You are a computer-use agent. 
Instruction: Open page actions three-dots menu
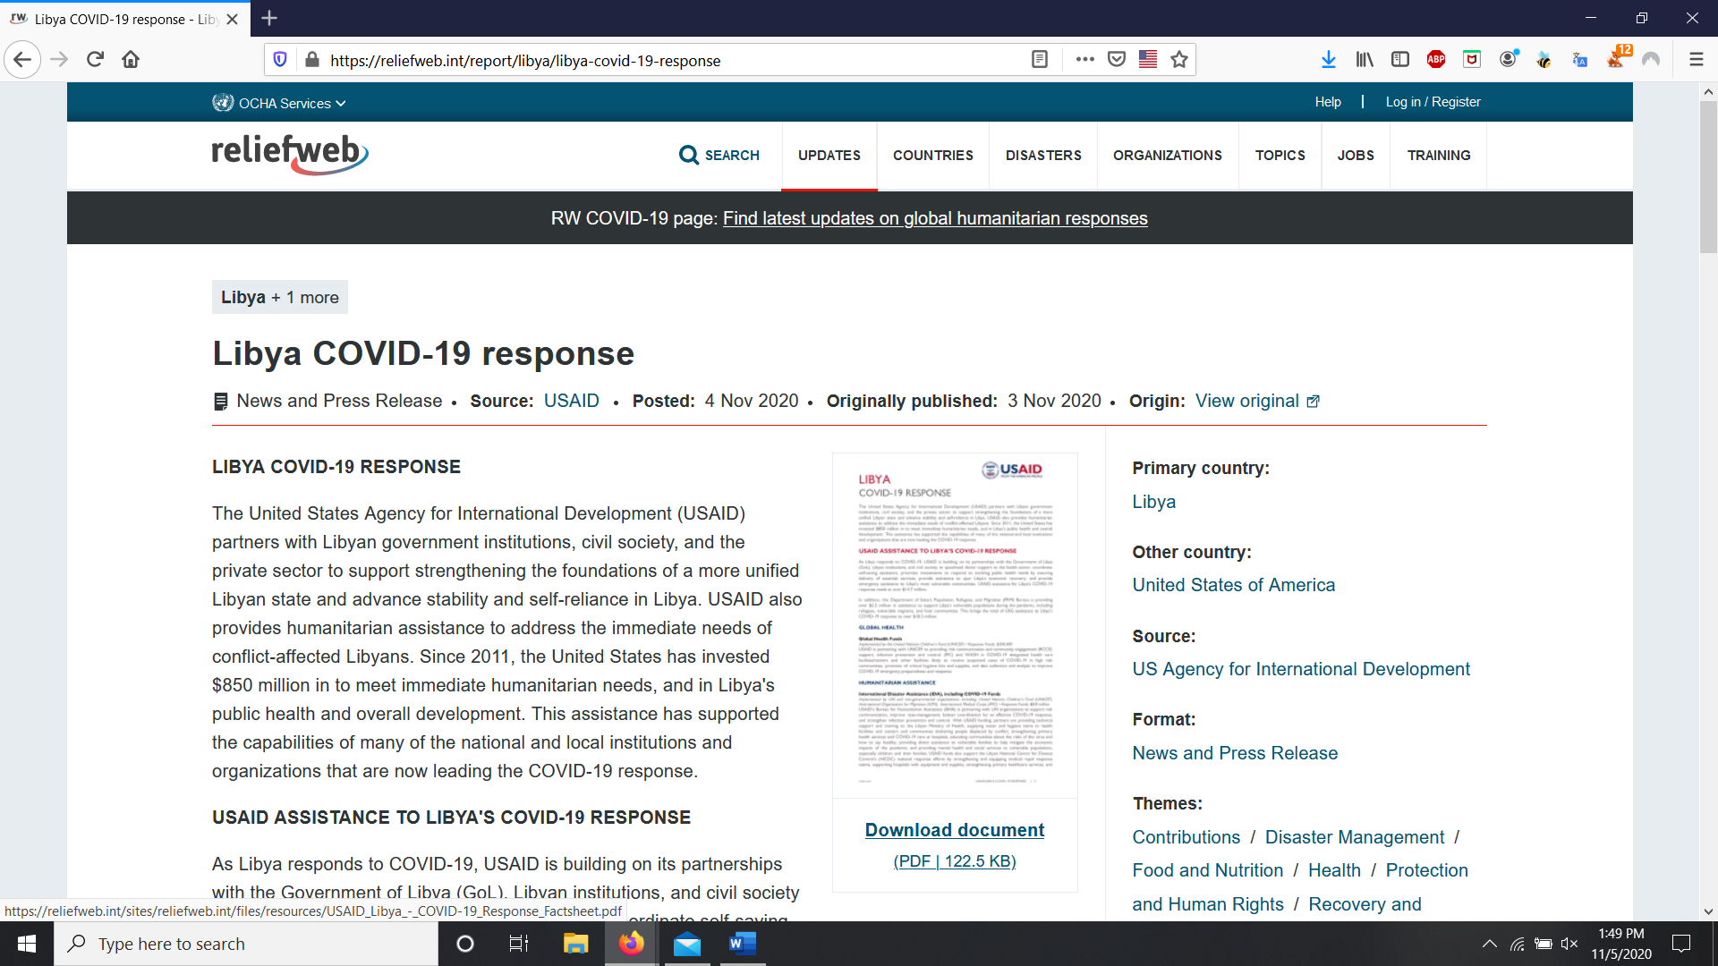1085,60
